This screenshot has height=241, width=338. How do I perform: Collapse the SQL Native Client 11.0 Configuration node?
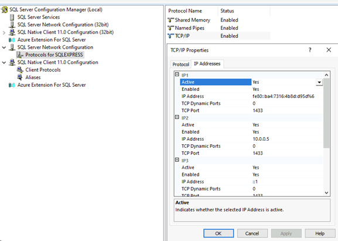[4, 63]
